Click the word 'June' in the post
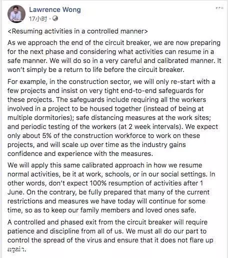This screenshot has width=228, height=258. tap(16, 192)
